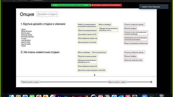Click the "Дизайн-студия" field beside Опция
This screenshot has width=173, height=97.
(47, 14)
